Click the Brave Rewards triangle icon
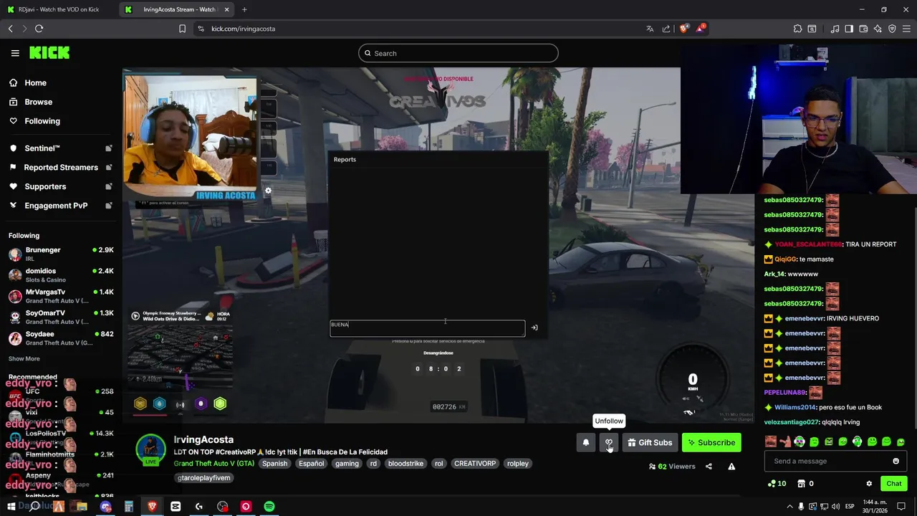Viewport: 917px width, 516px height. pyautogui.click(x=701, y=29)
